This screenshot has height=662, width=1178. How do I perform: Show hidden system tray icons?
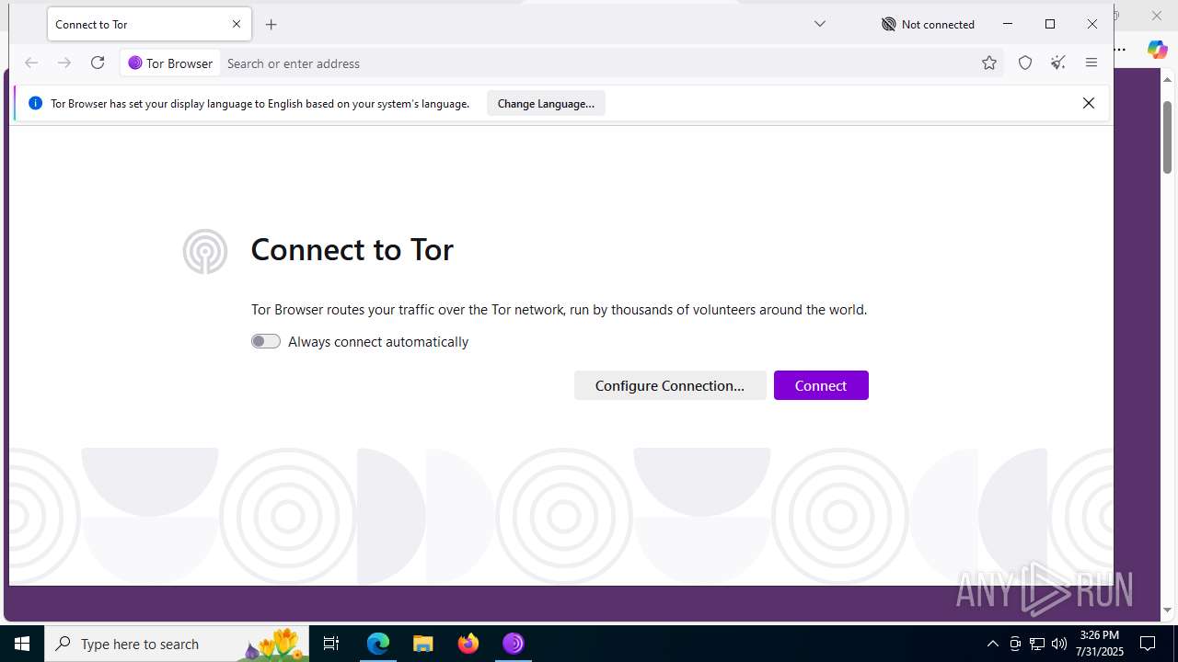[x=992, y=644]
